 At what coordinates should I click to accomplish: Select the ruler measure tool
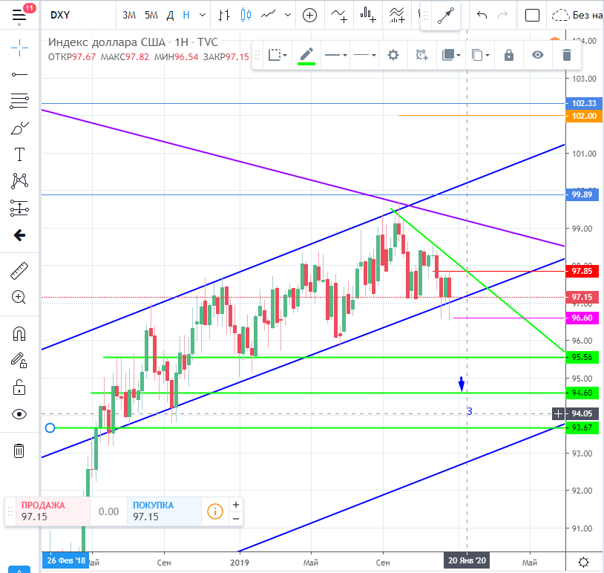pyautogui.click(x=19, y=271)
